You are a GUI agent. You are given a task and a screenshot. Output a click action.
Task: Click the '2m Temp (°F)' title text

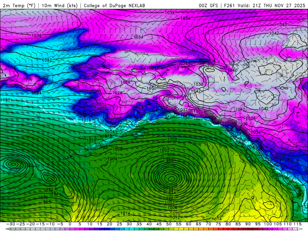tap(19, 5)
